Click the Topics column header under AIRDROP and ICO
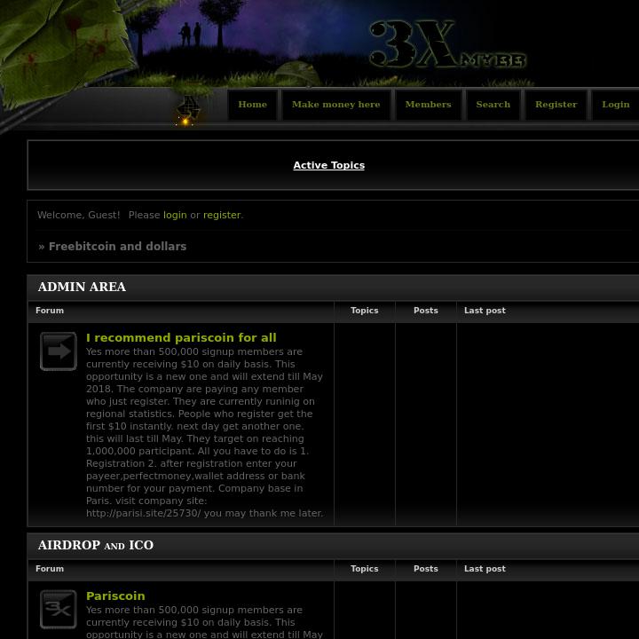639x639 pixels. tap(364, 569)
